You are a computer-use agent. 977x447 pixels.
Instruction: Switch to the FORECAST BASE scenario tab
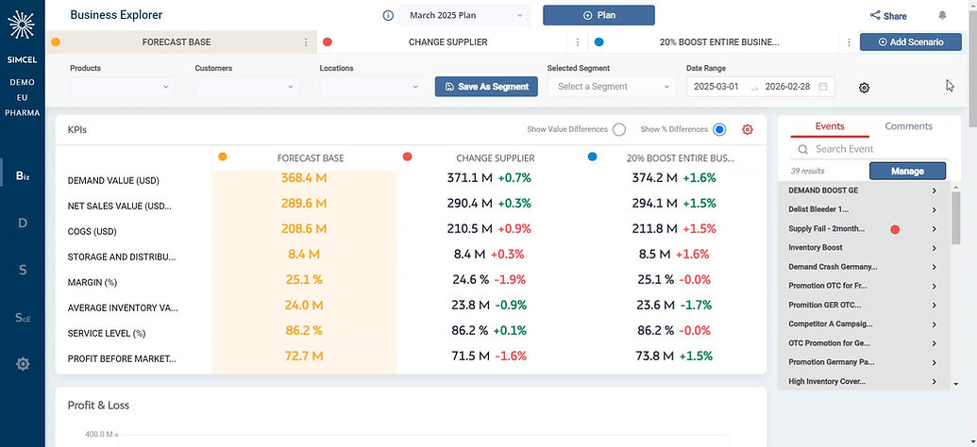tap(177, 42)
